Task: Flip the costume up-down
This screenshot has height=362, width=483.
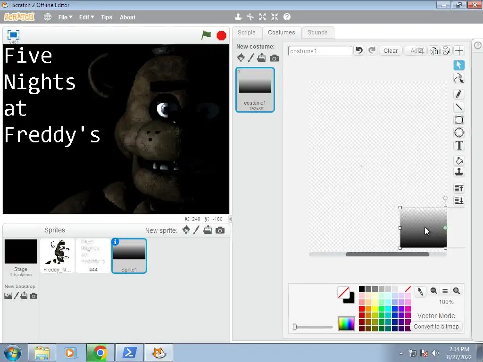Action: pyautogui.click(x=446, y=51)
